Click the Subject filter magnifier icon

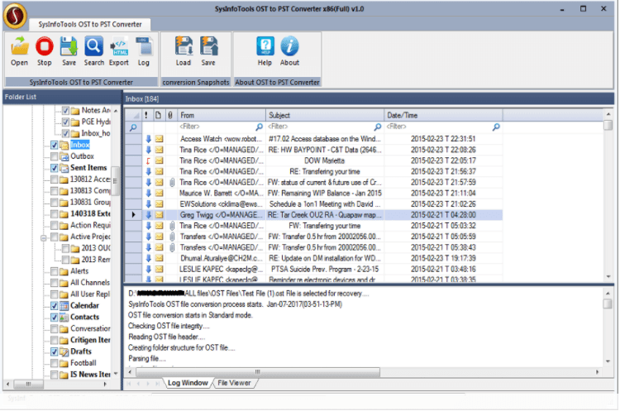(x=378, y=127)
